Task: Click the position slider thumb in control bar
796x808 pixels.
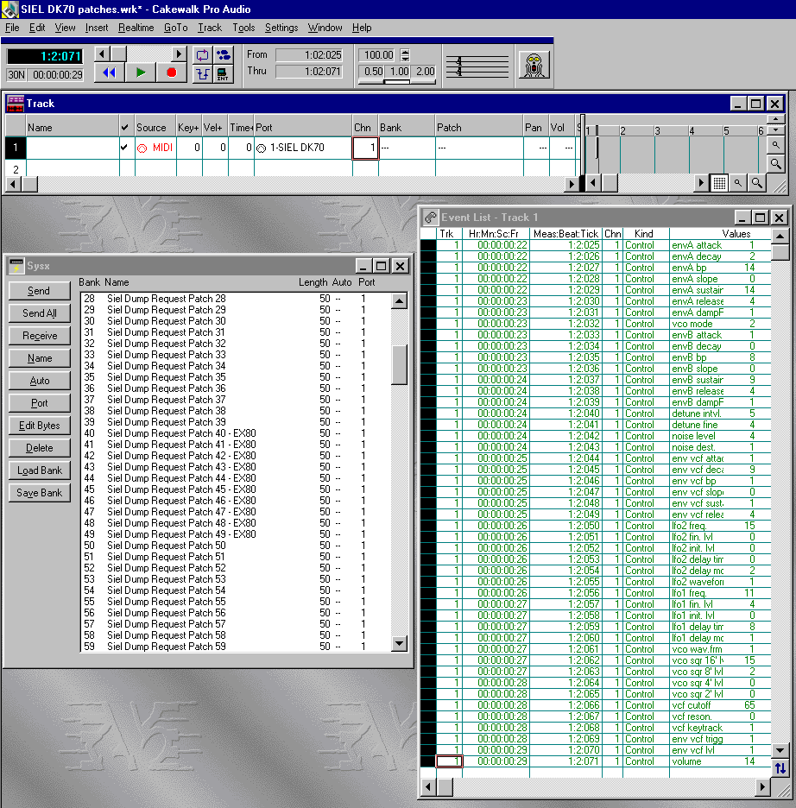Action: pos(119,54)
